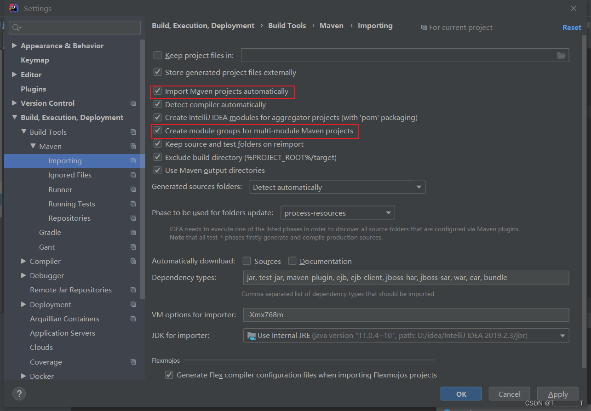Open Phase to be used for folders update dropdown
591x411 pixels.
pyautogui.click(x=338, y=213)
